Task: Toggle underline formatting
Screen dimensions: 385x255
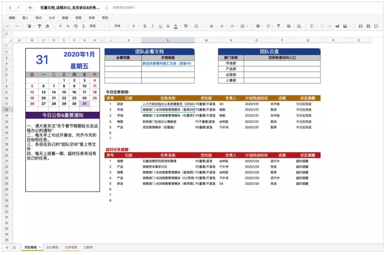Action: click(x=160, y=26)
